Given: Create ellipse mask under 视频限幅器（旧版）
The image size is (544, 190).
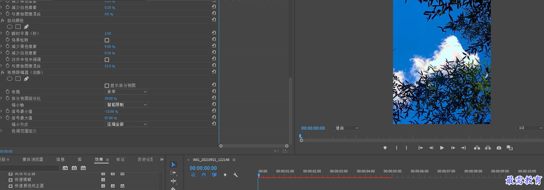Looking at the screenshot, I should coord(10,79).
